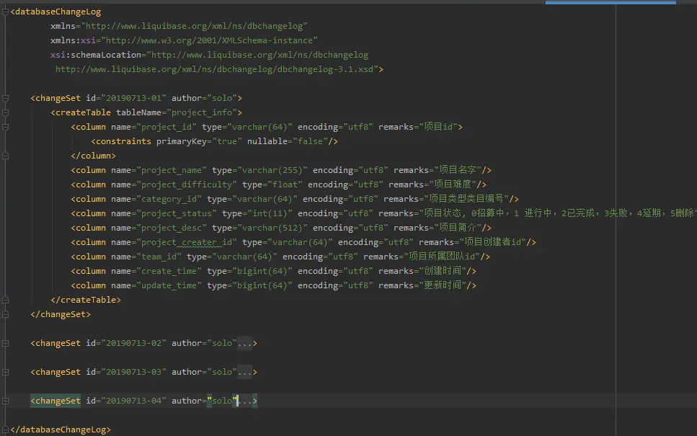Click fold end marker beside closing changeSet
Screen dimensions: 697x436
5,314
